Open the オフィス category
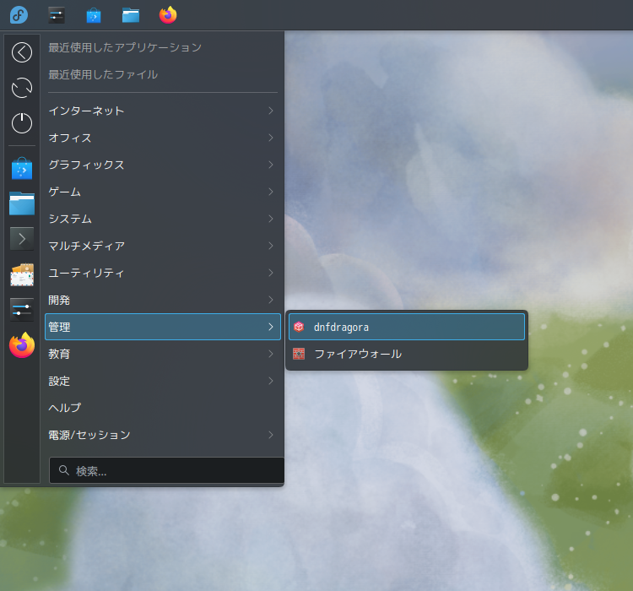The image size is (633, 591). (163, 138)
